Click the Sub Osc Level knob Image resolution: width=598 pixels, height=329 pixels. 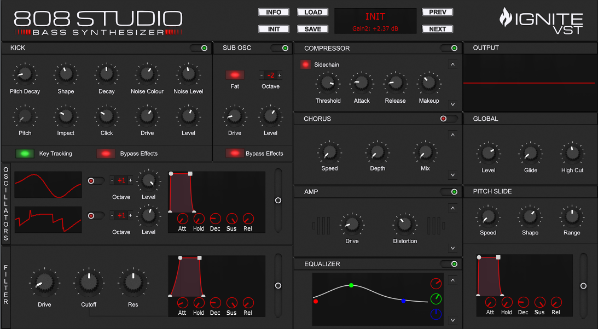coord(270,116)
